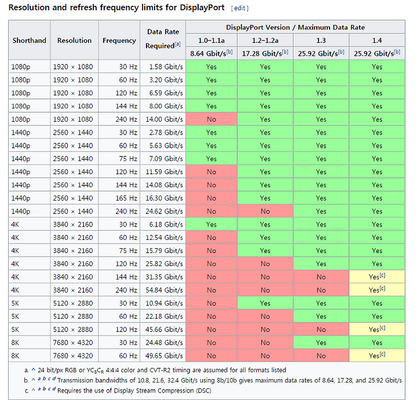Select the '1.0–1.1a' version header

[211, 40]
